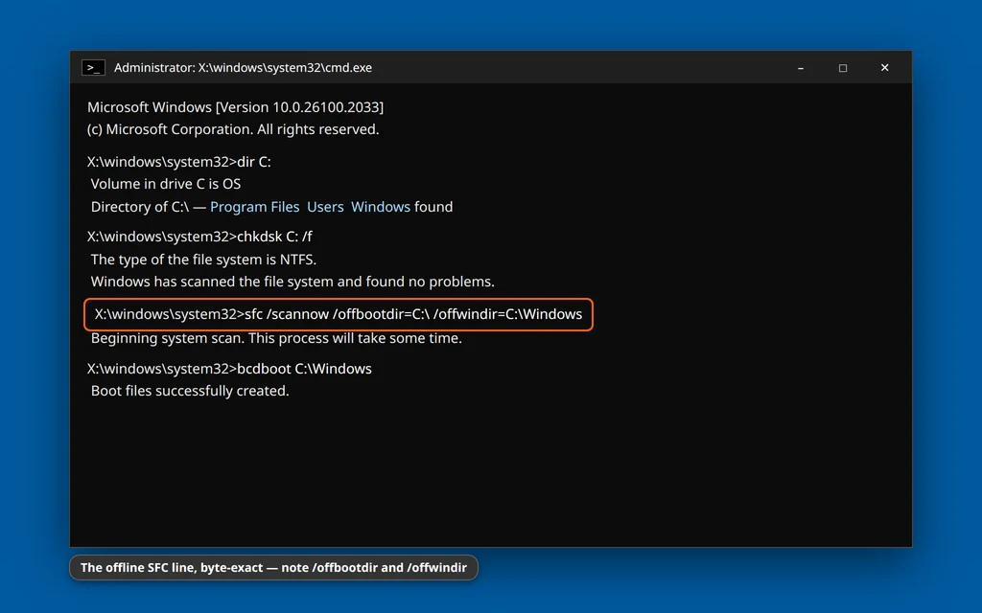
Task: Click the 'bcdboot C:\Windows' command line
Action: 229,369
